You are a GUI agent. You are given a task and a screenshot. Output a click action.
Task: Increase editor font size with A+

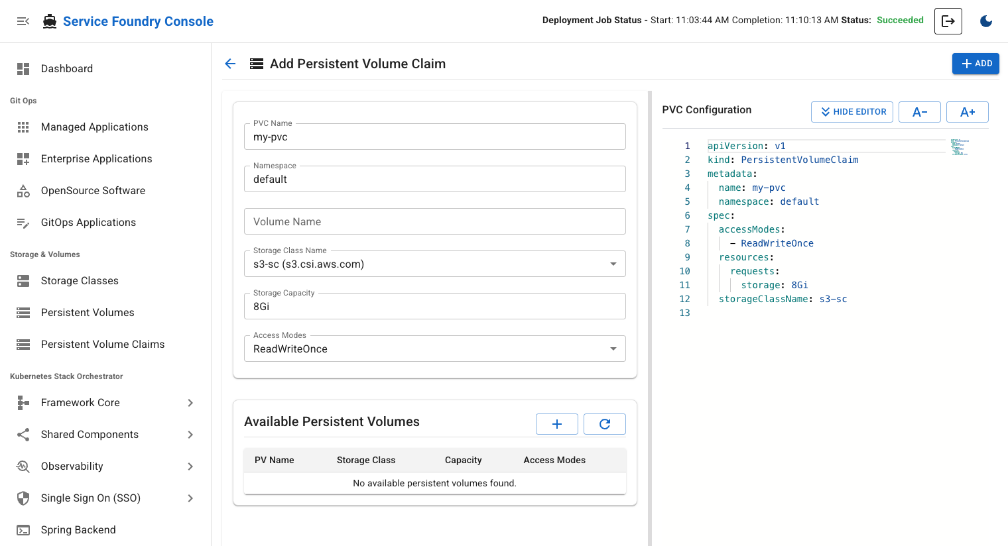(x=967, y=111)
